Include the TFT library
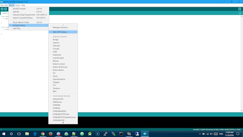Image resolution: width=243 pixels, height=137 pixels. point(63,85)
